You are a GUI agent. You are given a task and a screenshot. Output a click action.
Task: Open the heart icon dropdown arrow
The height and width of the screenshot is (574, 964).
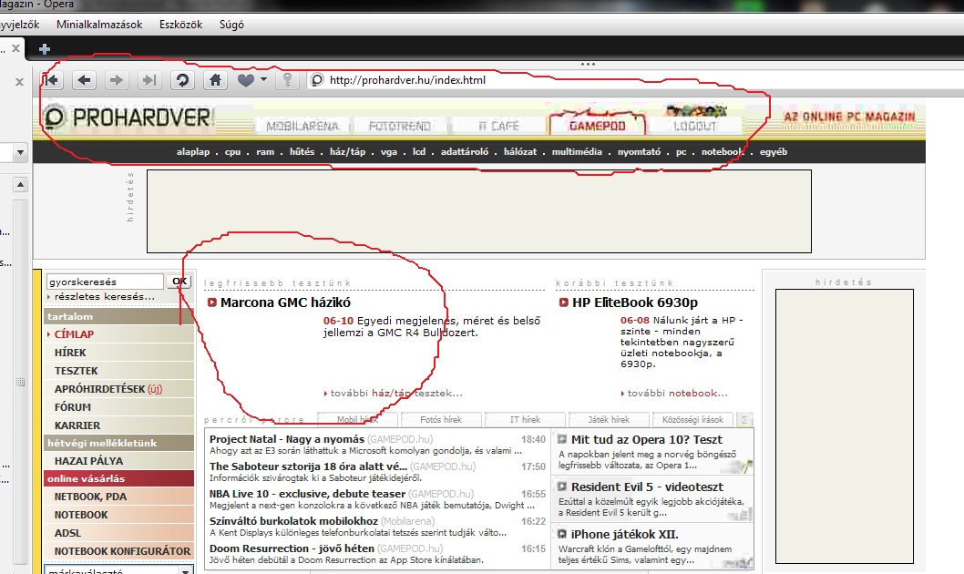click(x=263, y=79)
